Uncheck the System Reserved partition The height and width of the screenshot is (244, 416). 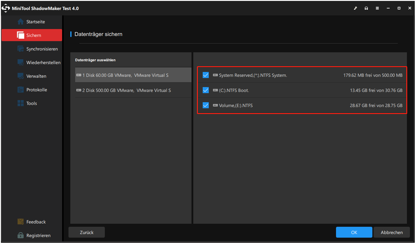coord(206,75)
